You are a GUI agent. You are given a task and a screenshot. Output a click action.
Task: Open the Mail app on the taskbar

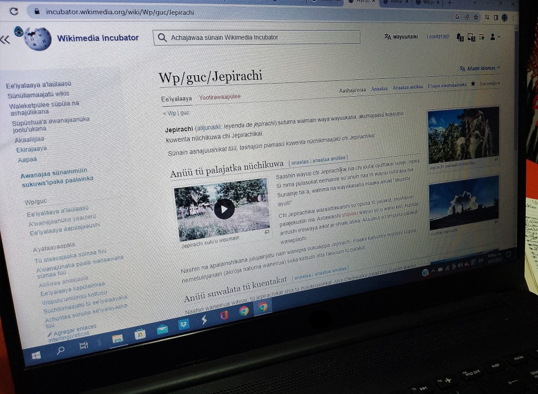click(162, 329)
